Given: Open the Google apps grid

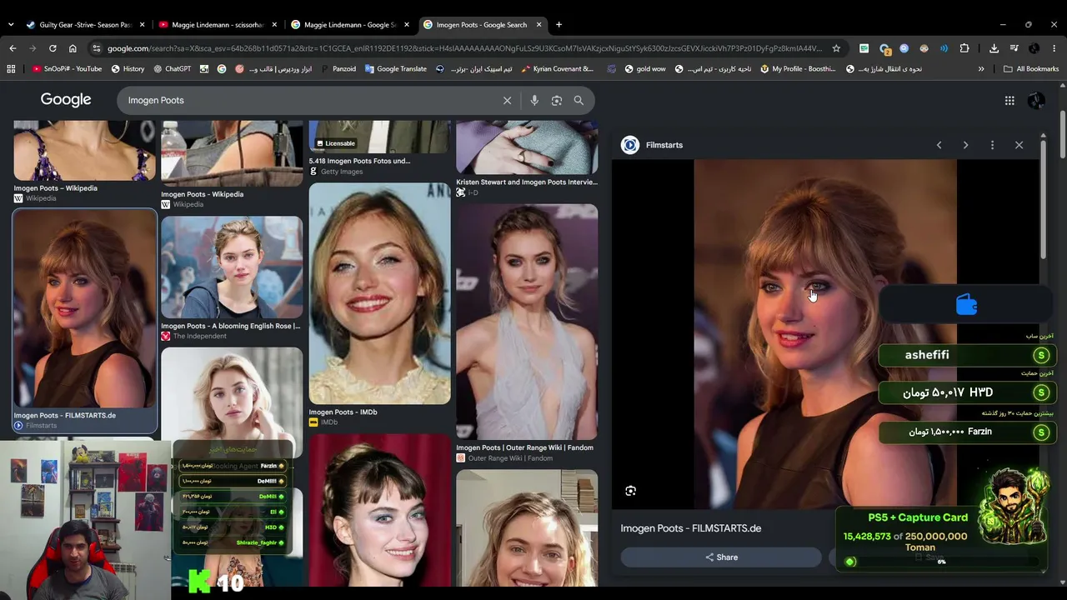Looking at the screenshot, I should tap(1009, 100).
